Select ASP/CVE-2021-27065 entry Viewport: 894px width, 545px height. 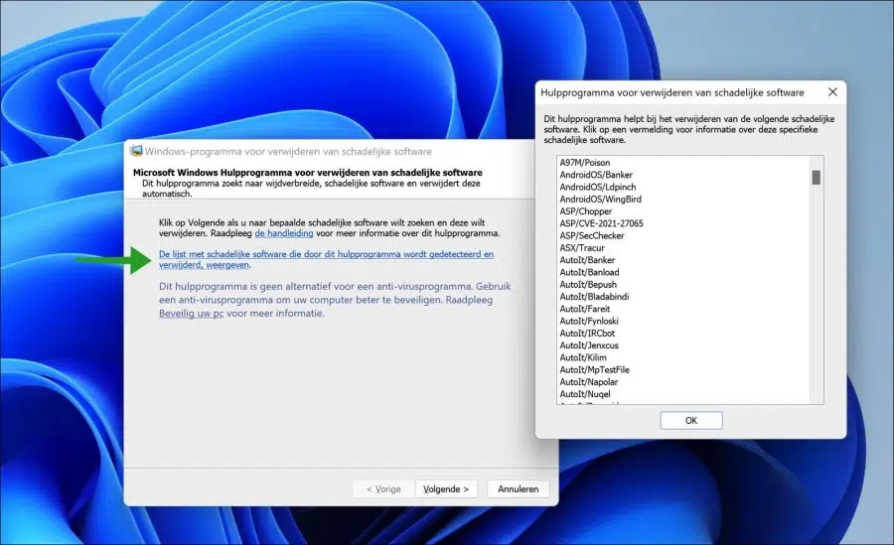[x=601, y=223]
